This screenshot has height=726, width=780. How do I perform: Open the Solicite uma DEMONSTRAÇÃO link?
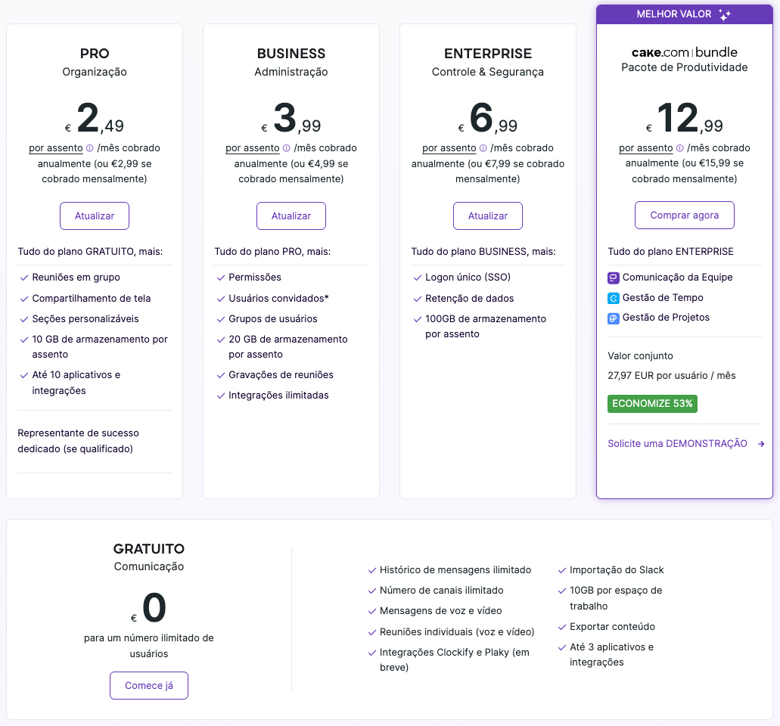click(677, 444)
